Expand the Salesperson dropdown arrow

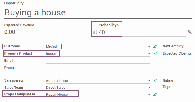tap(149, 81)
